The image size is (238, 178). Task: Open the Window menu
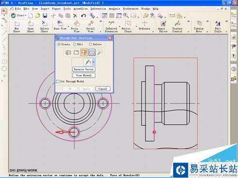pos(146,9)
